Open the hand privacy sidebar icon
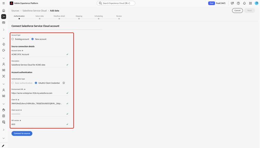 tap(3, 110)
